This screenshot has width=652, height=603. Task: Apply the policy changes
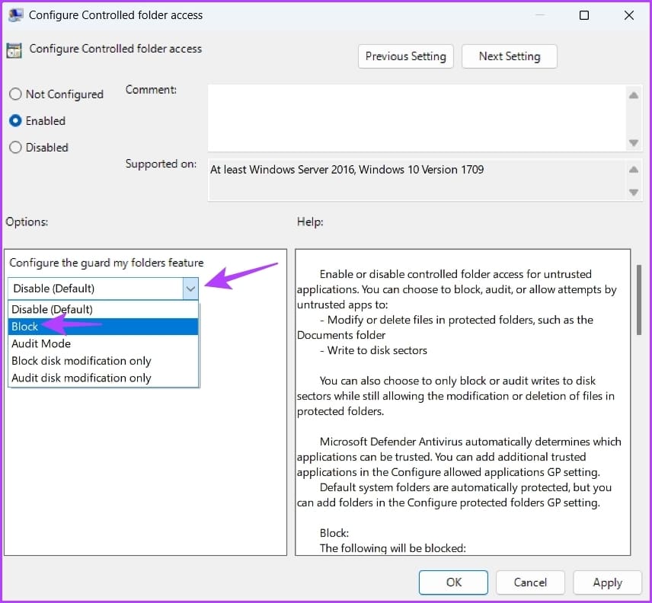click(x=607, y=582)
